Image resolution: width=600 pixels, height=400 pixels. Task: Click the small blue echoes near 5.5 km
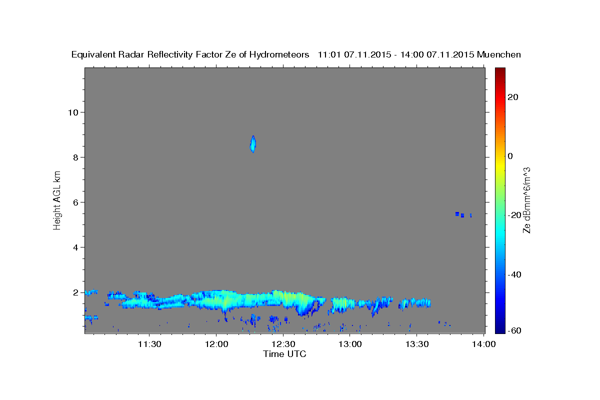463,214
